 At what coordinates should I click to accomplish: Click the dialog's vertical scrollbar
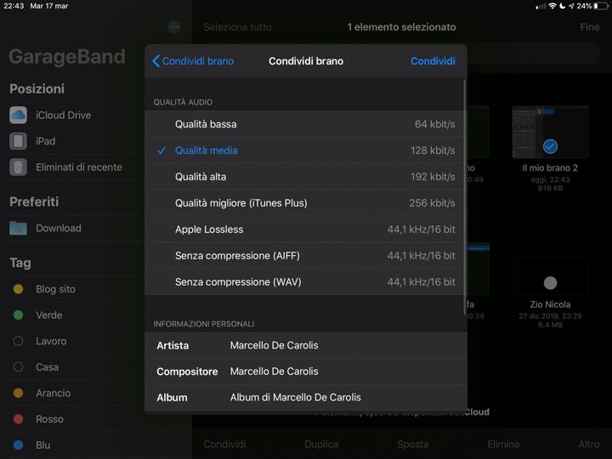pyautogui.click(x=464, y=197)
